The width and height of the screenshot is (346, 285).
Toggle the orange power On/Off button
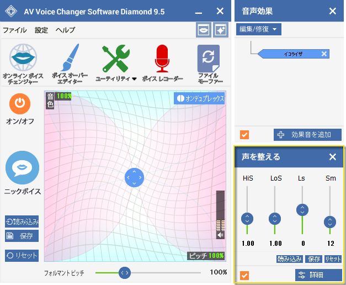pyautogui.click(x=20, y=104)
